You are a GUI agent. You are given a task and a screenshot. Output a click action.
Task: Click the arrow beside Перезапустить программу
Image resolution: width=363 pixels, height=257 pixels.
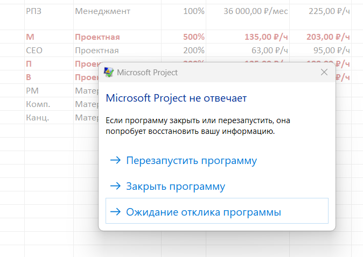click(115, 160)
